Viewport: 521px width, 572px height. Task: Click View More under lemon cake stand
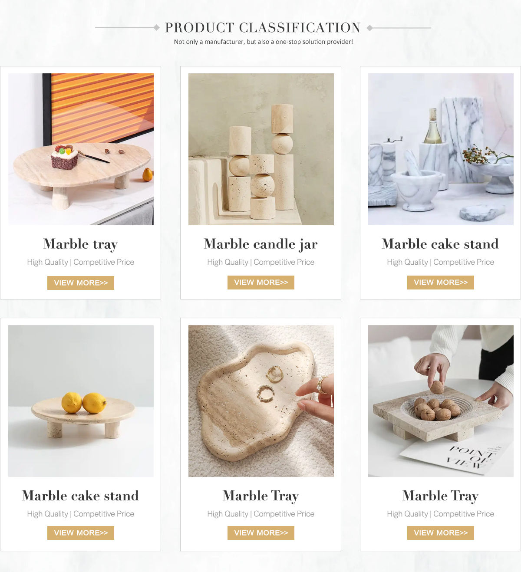pyautogui.click(x=81, y=533)
